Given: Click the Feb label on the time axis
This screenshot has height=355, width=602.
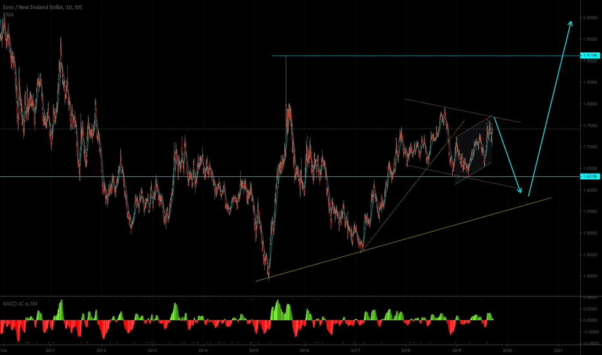Looking at the screenshot, I should [5, 350].
